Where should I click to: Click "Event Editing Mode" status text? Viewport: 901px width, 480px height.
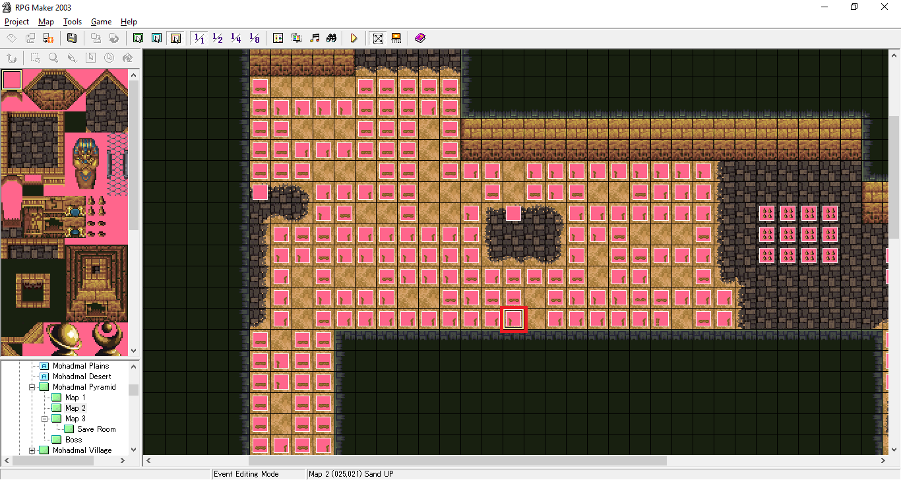click(246, 474)
